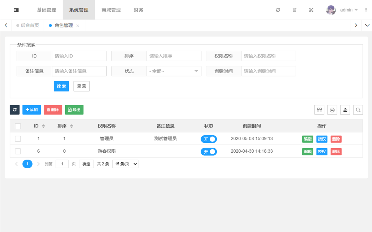Check the select-all checkbox in table header
The image size is (372, 232).
coord(18,126)
